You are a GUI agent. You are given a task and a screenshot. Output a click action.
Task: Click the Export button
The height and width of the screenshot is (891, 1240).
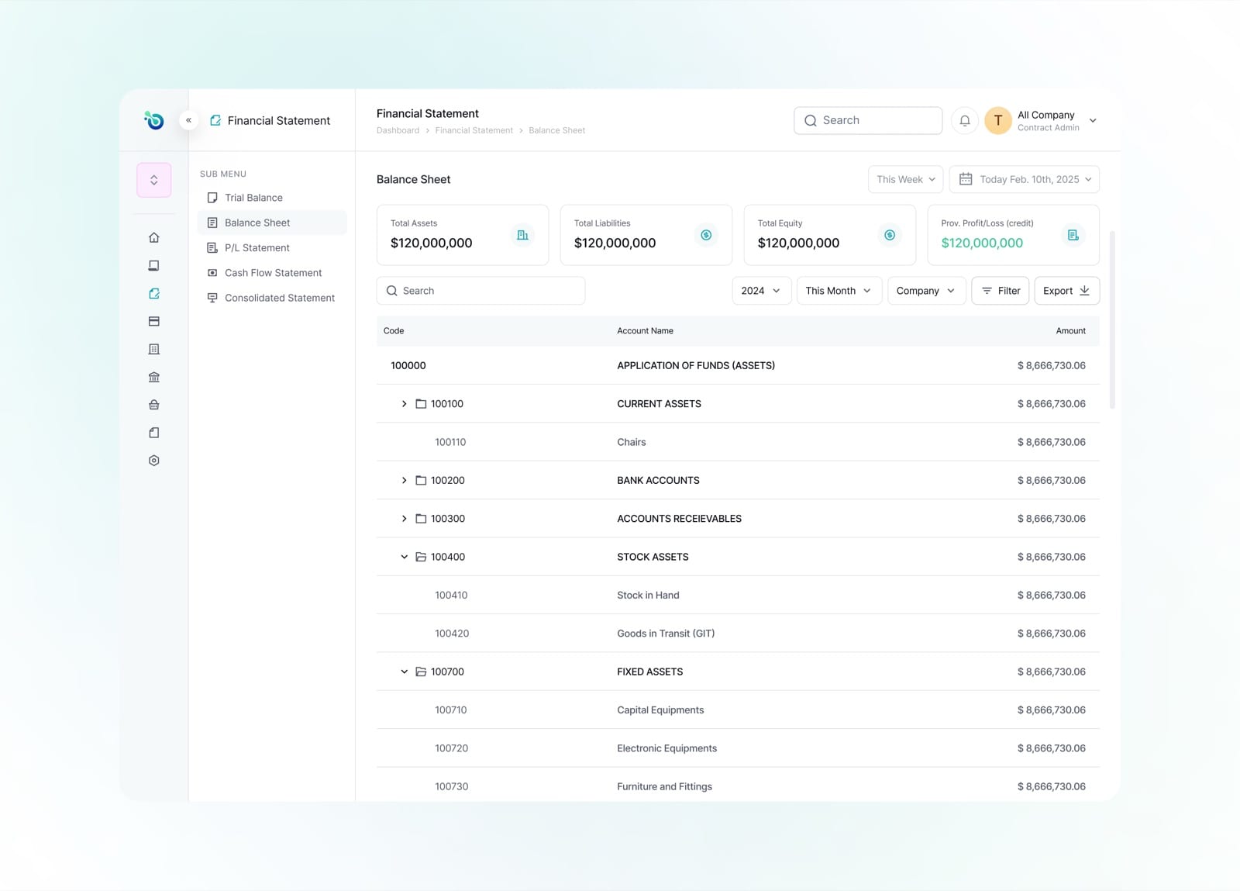click(x=1067, y=291)
